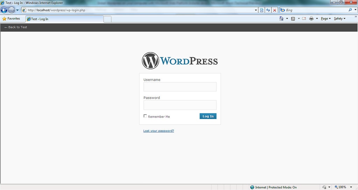Click "Internet | Protected Mode: On" status text
The image size is (358, 190).
276,187
